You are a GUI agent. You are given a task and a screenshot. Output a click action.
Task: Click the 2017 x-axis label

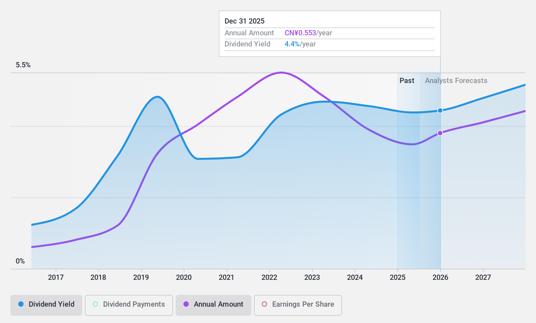(56, 278)
